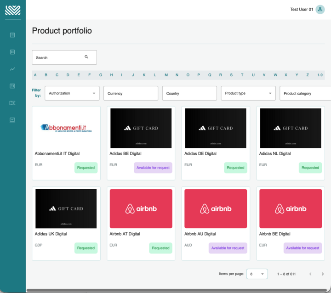Image resolution: width=331 pixels, height=293 pixels.
Task: Click Requested badge on Abbonamenti.it IT Digital
Action: tap(86, 168)
